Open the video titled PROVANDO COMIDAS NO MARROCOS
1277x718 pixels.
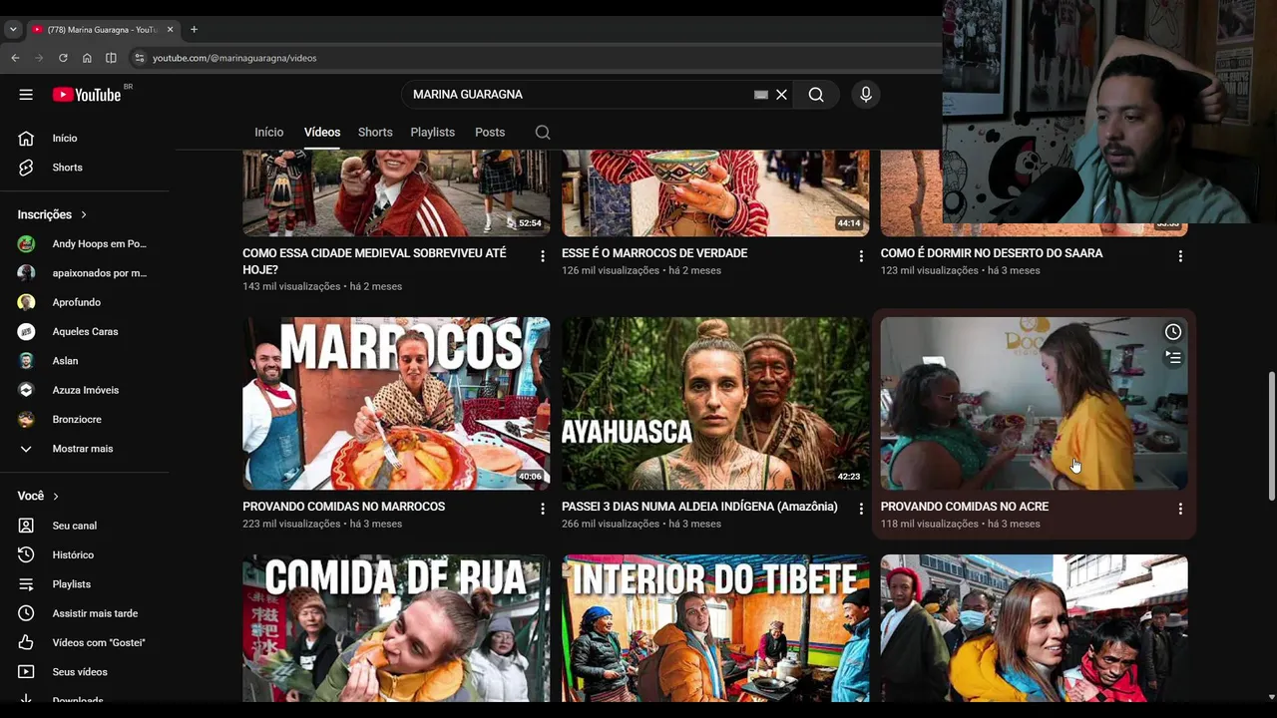(344, 507)
